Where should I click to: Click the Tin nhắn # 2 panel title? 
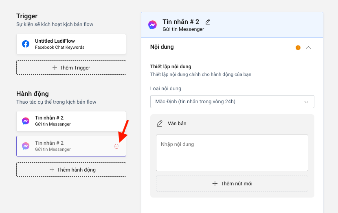(x=181, y=22)
